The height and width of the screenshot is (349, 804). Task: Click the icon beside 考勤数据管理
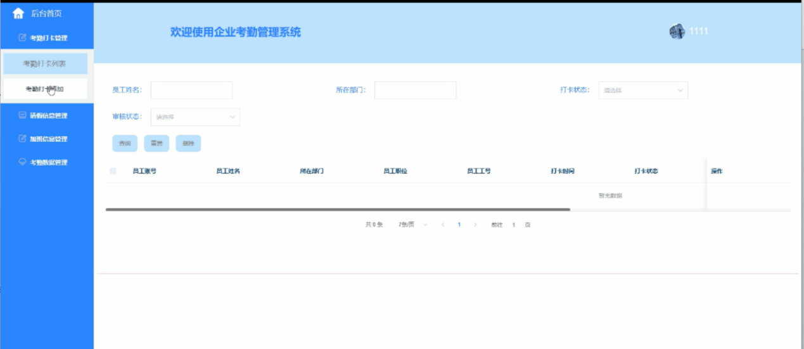[23, 162]
